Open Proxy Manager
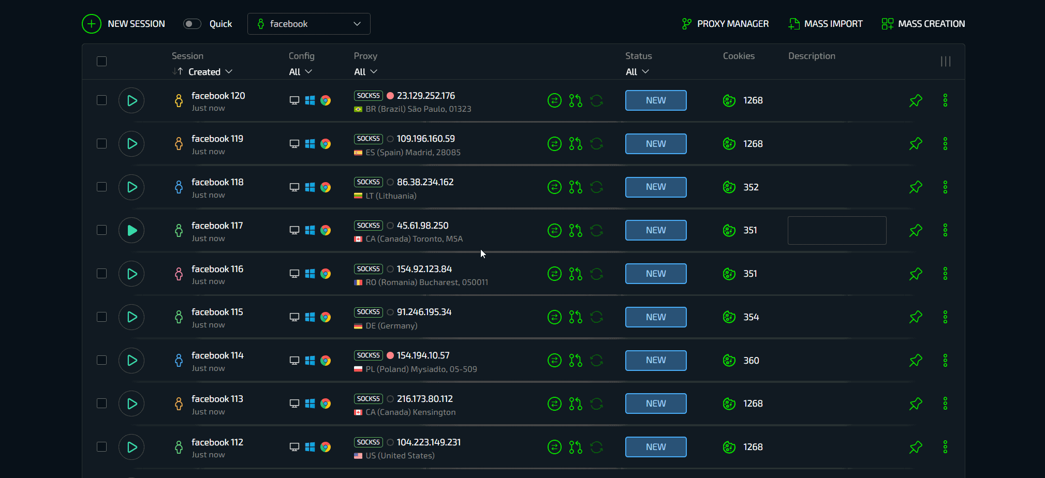Screen dimensions: 1045x478 click(x=725, y=24)
